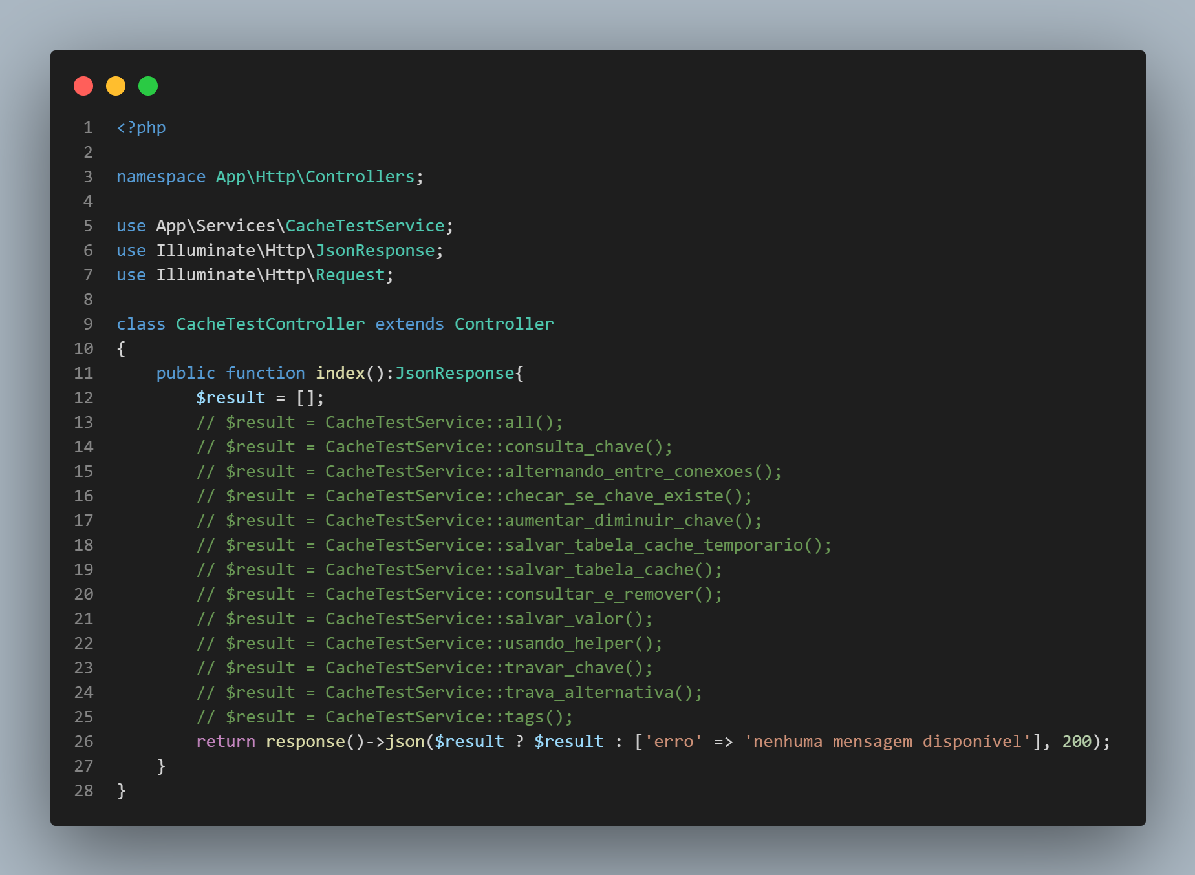Click the public keyword on line 11

point(186,374)
